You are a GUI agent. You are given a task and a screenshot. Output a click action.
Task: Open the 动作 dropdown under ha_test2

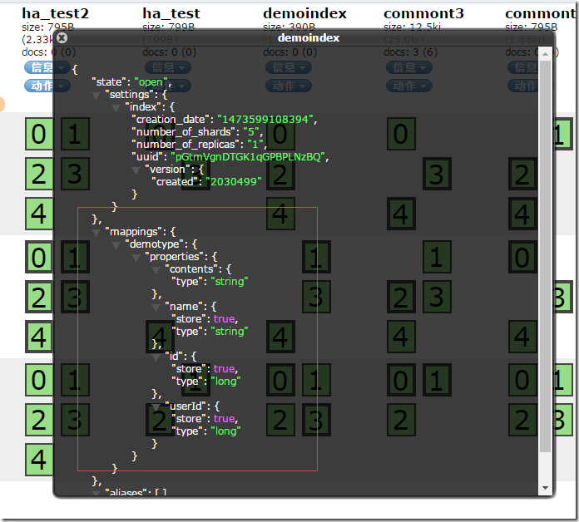coord(47,86)
